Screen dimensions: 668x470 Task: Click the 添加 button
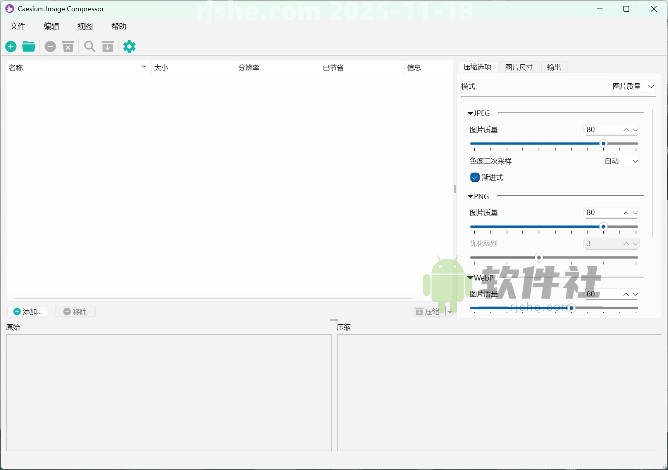pyautogui.click(x=28, y=312)
